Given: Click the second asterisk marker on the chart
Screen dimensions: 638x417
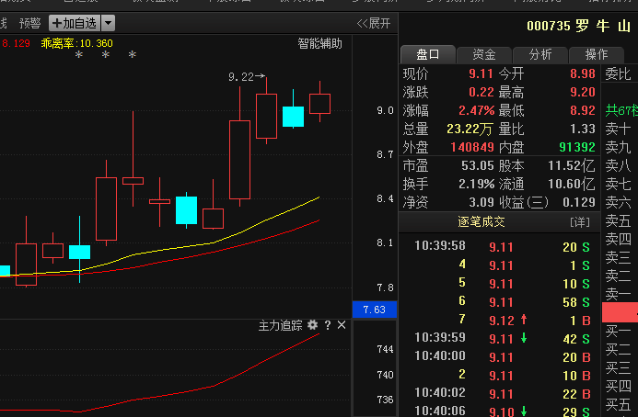Looking at the screenshot, I should point(106,55).
